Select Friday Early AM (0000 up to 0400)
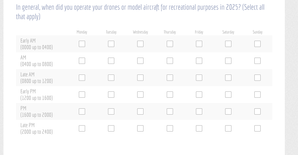 pos(199,44)
